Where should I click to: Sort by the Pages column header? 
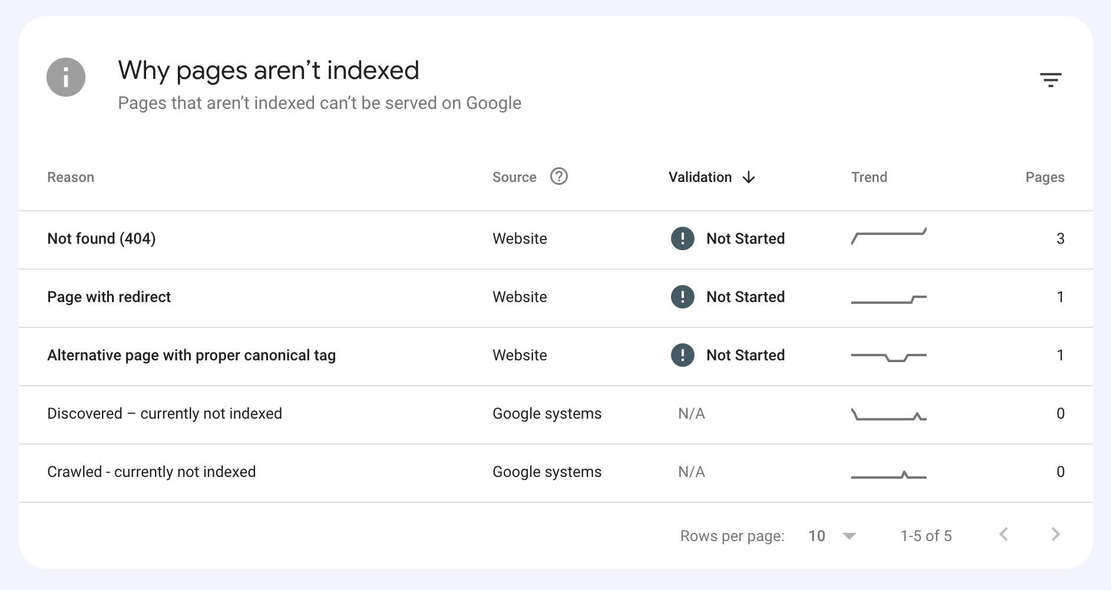click(1044, 177)
